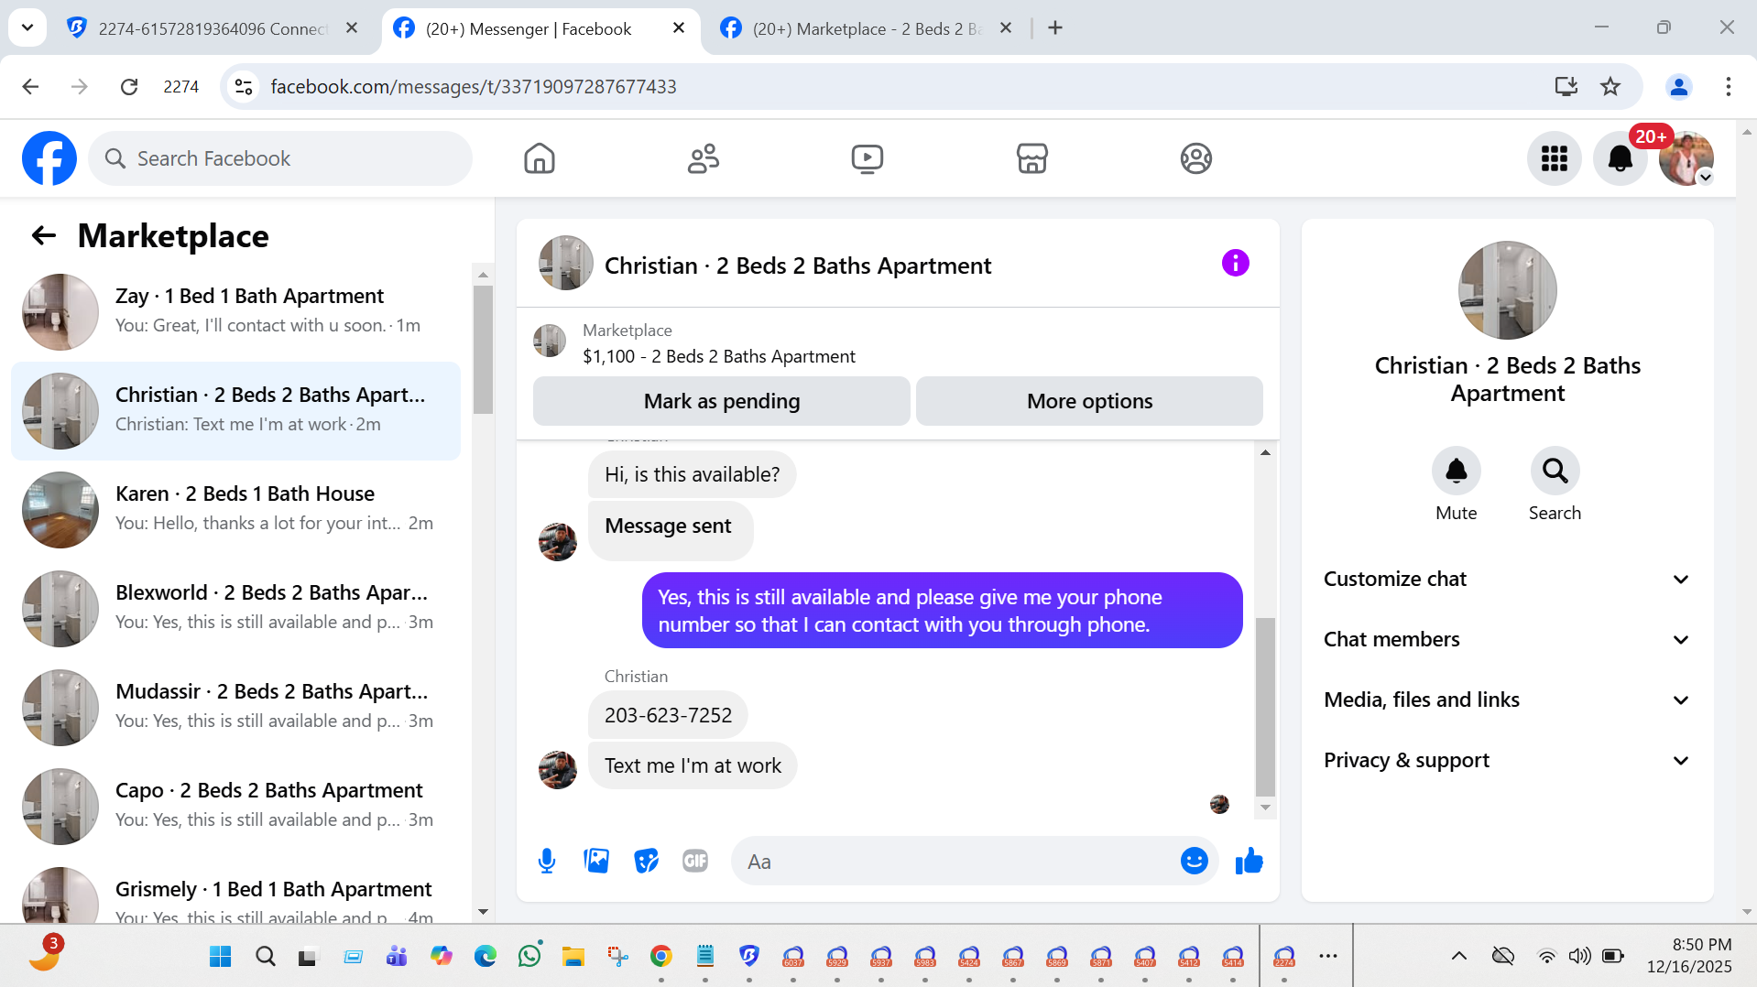Switch to the Marketplace - 2 Beds 2 Baths tab
This screenshot has height=987, width=1757.
click(x=867, y=28)
